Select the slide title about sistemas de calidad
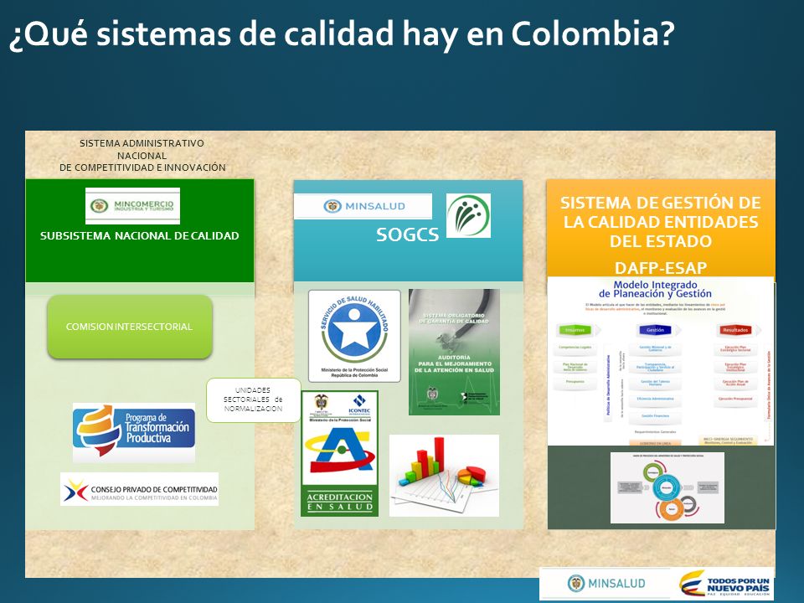The image size is (804, 603). [x=342, y=34]
